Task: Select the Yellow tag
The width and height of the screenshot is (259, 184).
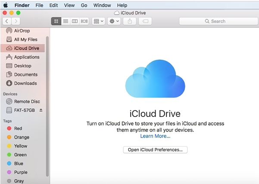Action: tap(23, 146)
